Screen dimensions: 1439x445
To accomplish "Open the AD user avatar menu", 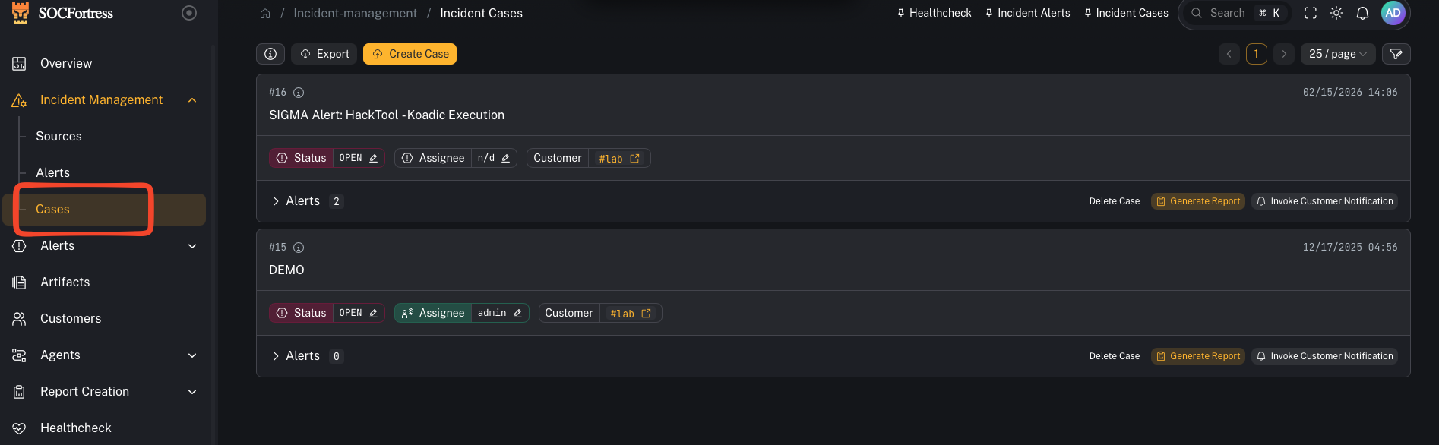I will click(x=1393, y=13).
